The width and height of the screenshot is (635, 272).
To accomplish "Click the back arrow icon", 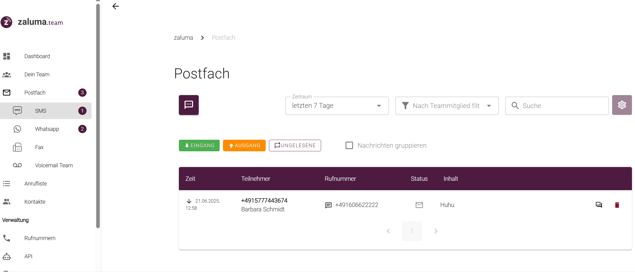I will 115,6.
